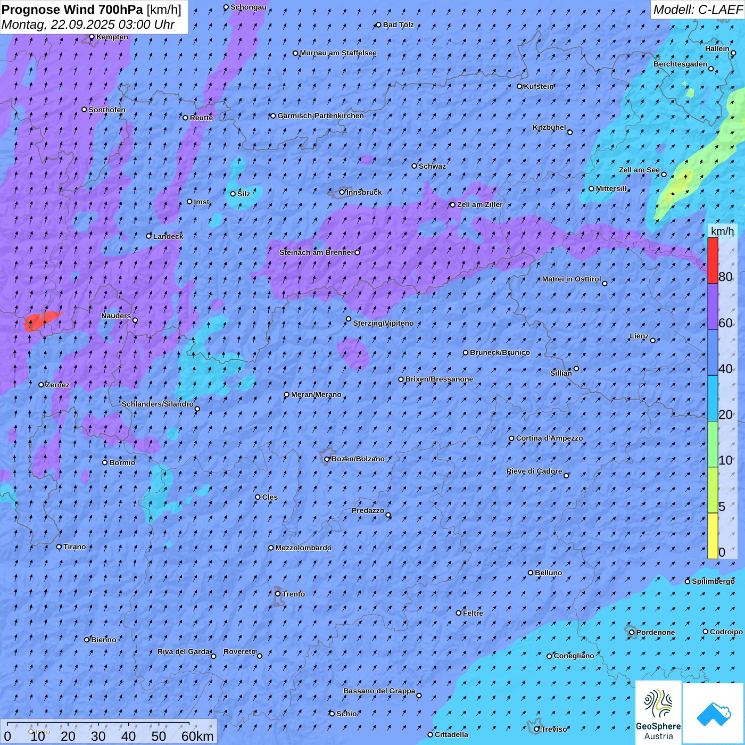Click the Pordenone city label
This screenshot has height=745, width=745.
point(656,632)
